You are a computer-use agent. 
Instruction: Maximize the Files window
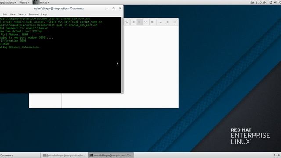168,22
